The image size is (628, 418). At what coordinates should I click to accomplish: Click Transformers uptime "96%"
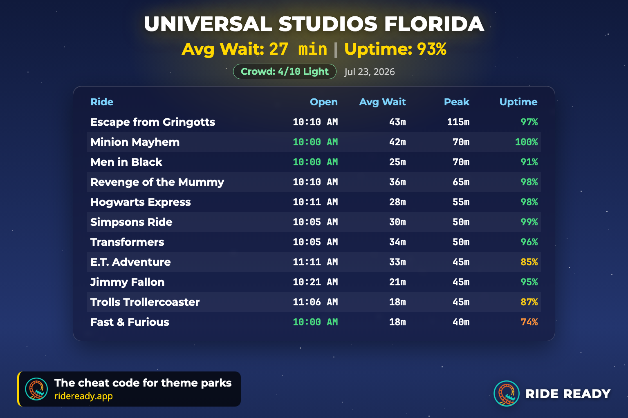coord(529,242)
